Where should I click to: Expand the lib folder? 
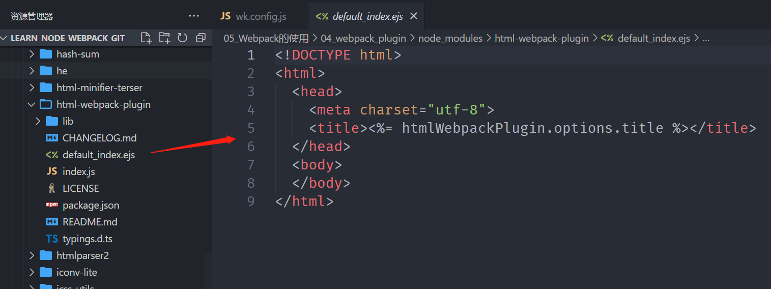(68, 121)
